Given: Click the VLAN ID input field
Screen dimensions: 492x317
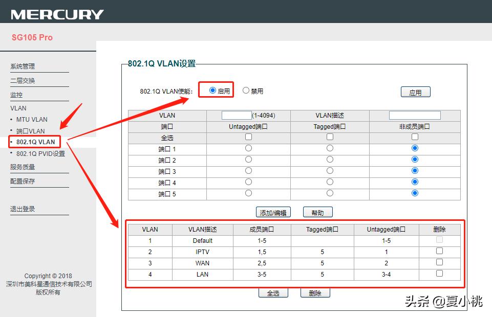Looking at the screenshot, I should 237,116.
